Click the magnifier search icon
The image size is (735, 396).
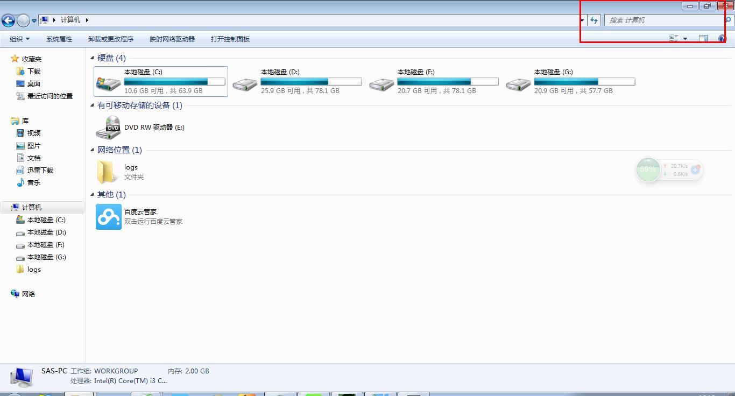(x=729, y=20)
